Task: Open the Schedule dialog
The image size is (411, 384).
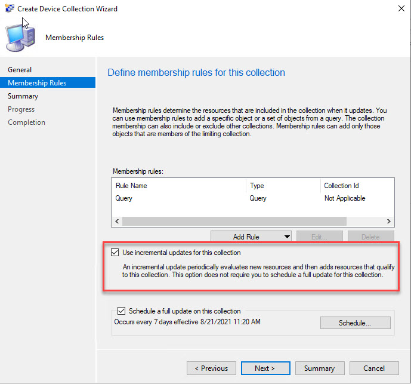Action: click(x=355, y=323)
